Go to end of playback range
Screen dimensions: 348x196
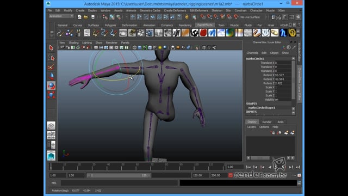(298, 167)
